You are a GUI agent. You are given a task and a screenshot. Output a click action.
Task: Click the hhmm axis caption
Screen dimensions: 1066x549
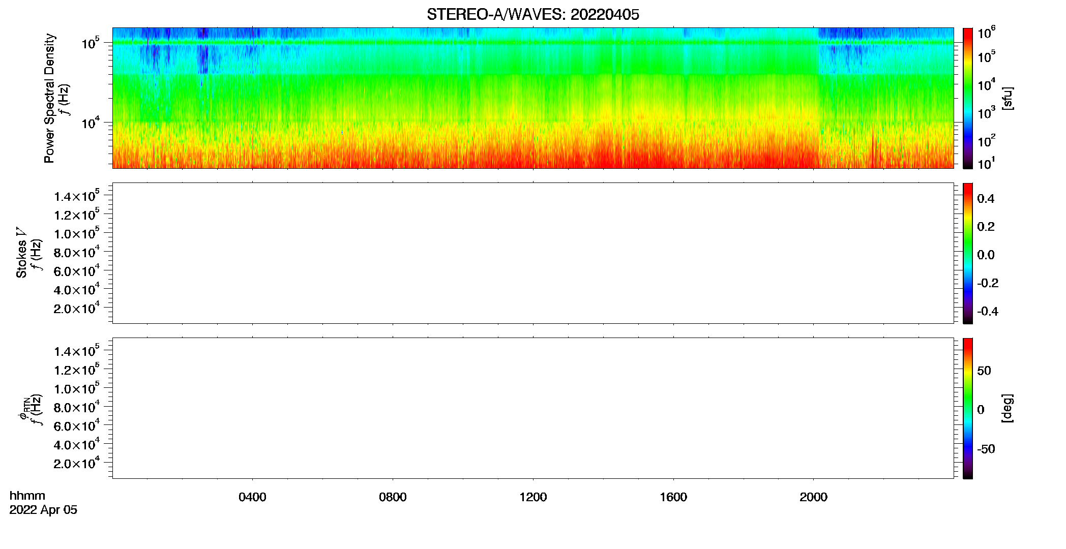click(27, 496)
